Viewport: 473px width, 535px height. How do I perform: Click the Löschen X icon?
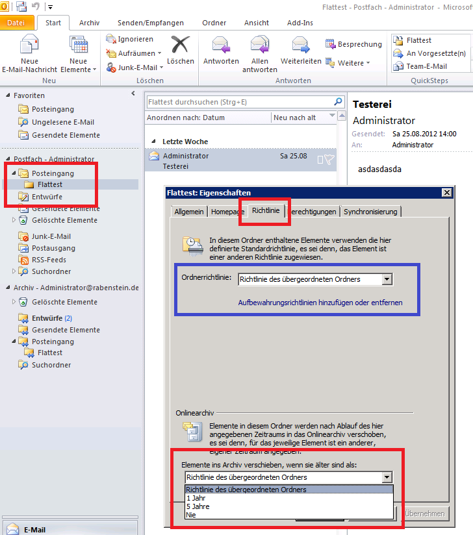pyautogui.click(x=180, y=45)
